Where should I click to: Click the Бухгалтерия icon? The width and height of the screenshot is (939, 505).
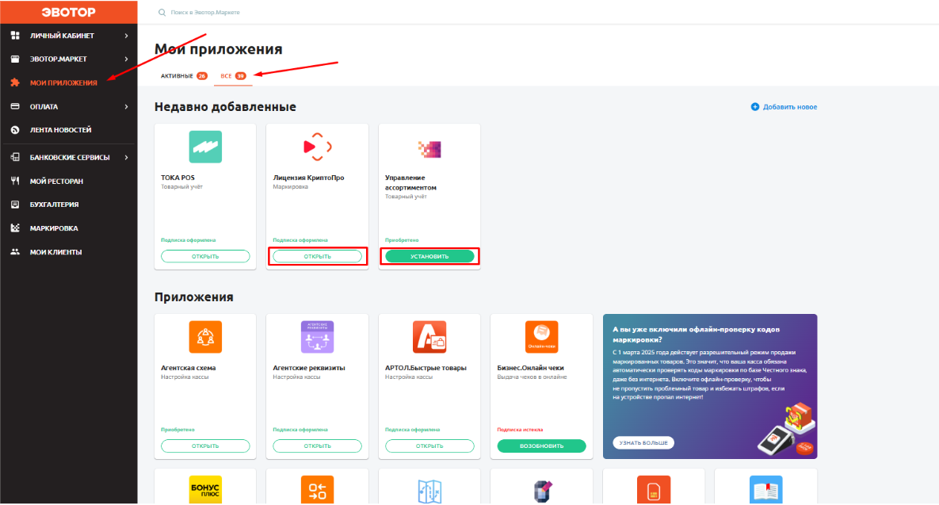coord(16,205)
